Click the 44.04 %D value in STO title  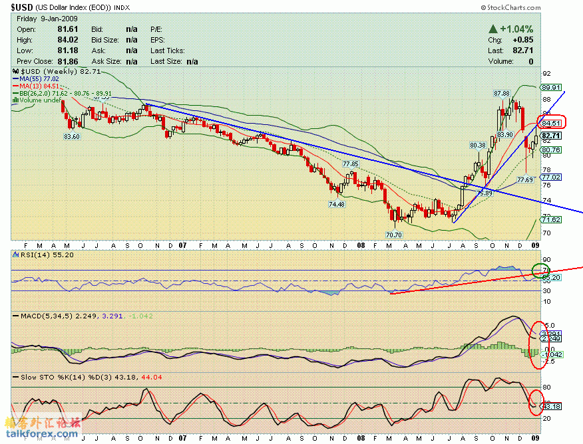pos(152,377)
